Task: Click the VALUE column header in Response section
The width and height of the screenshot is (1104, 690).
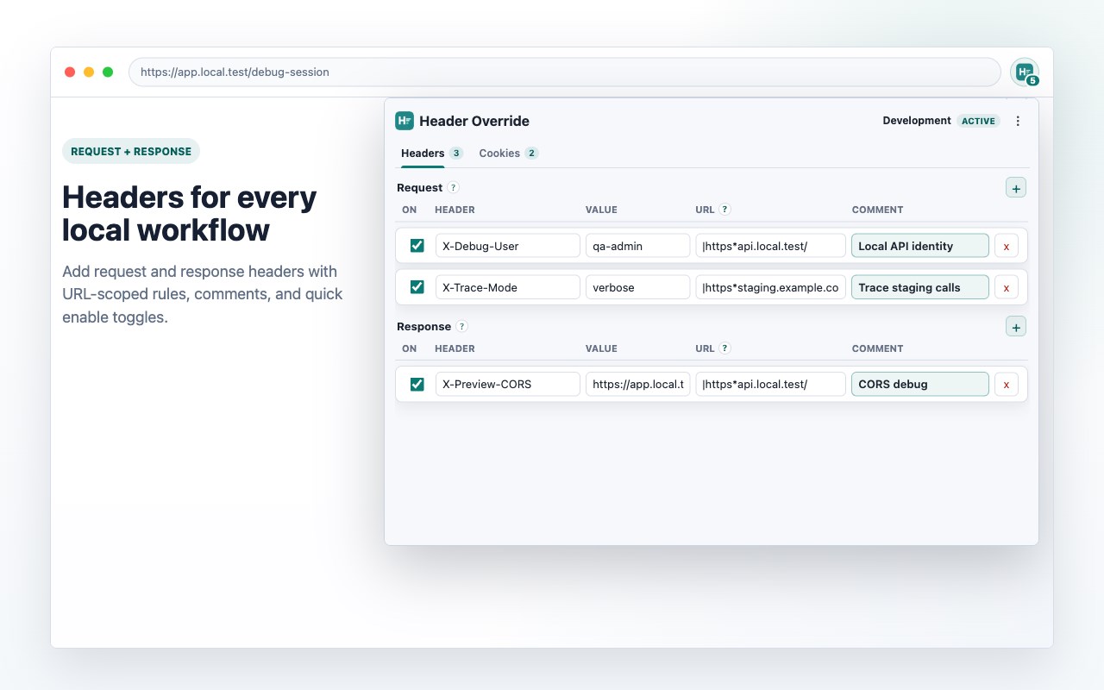Action: (x=601, y=348)
